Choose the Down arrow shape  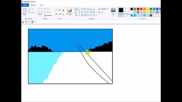(76, 15)
